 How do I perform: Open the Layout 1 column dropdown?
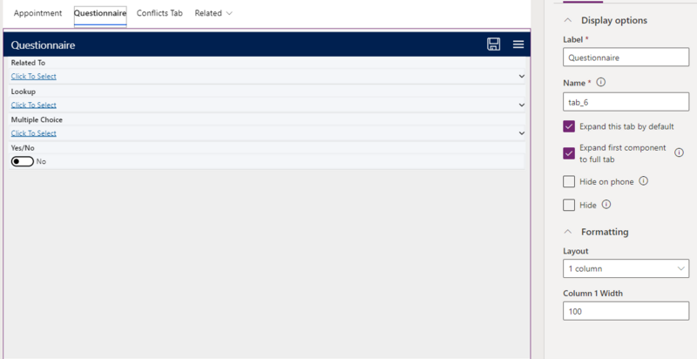click(626, 268)
